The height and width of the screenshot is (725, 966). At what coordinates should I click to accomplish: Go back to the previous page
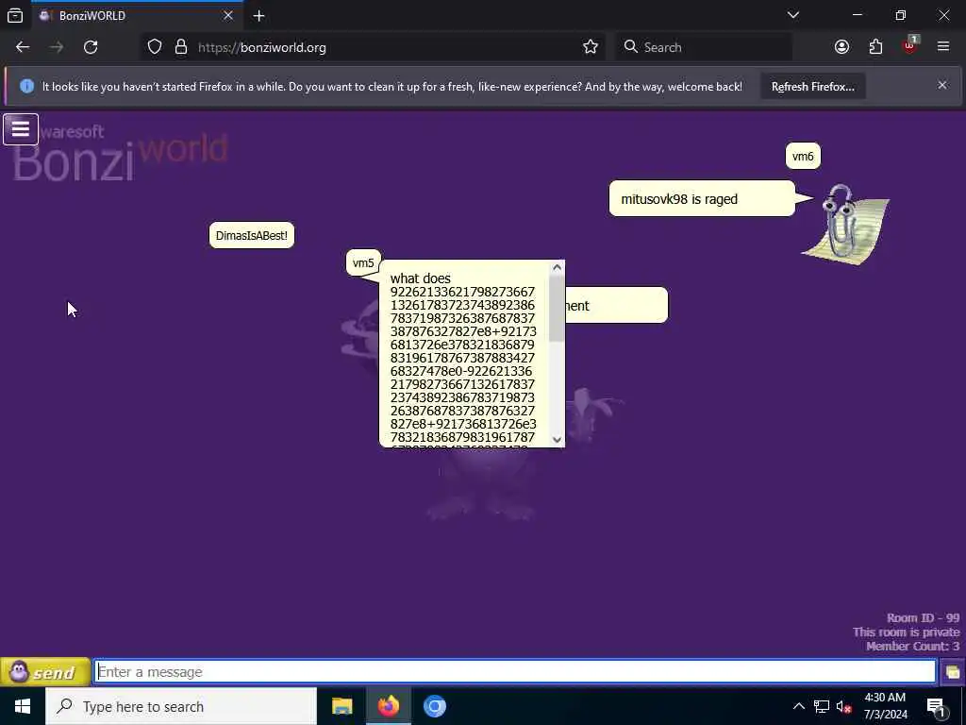click(23, 47)
